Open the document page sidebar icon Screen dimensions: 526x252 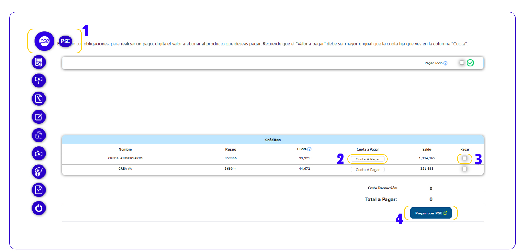(39, 98)
